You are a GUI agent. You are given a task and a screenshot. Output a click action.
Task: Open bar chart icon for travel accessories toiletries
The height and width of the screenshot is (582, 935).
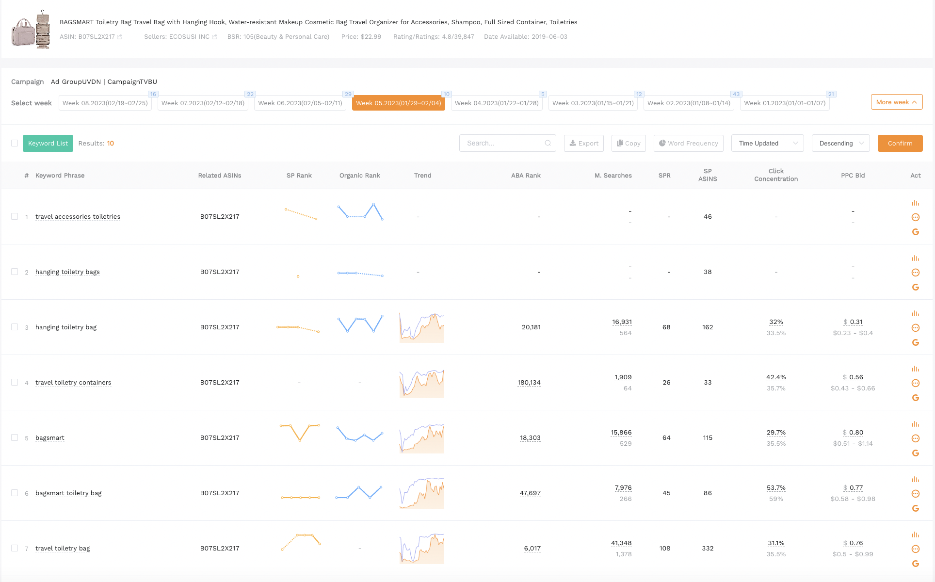916,203
